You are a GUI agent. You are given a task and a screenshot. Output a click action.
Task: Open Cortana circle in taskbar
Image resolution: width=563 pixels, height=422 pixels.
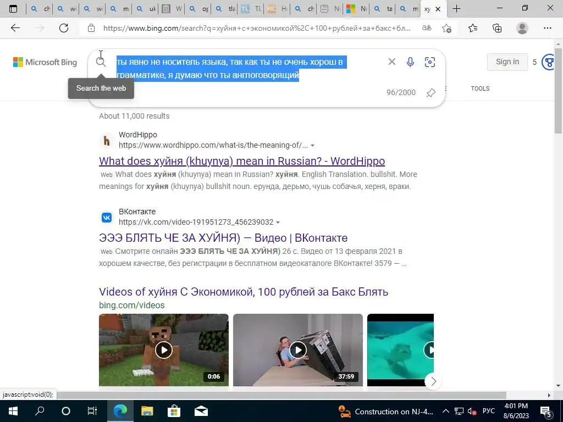click(x=66, y=411)
